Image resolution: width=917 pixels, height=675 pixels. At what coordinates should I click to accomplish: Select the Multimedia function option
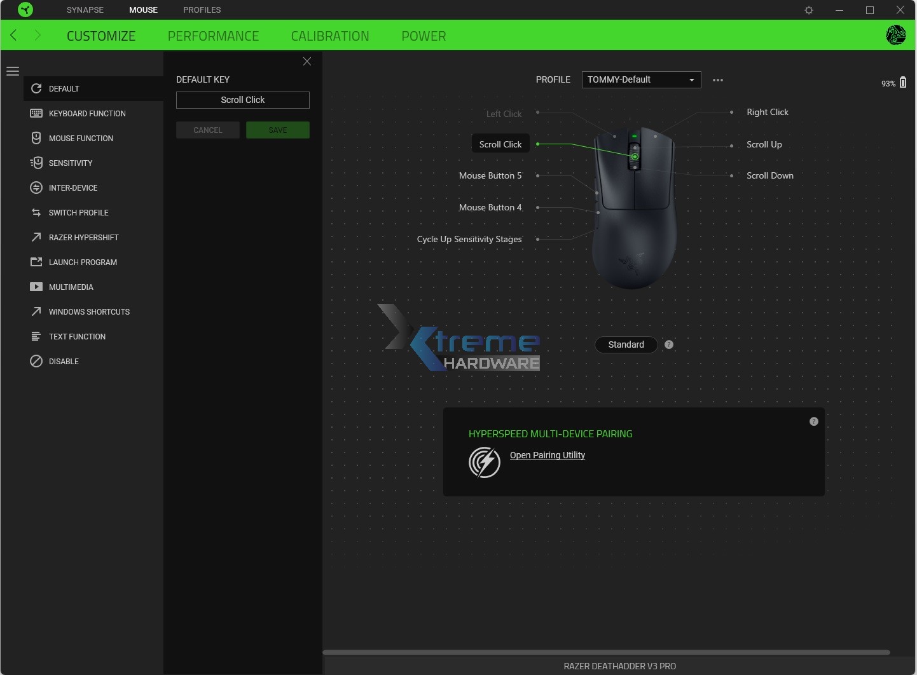(71, 287)
